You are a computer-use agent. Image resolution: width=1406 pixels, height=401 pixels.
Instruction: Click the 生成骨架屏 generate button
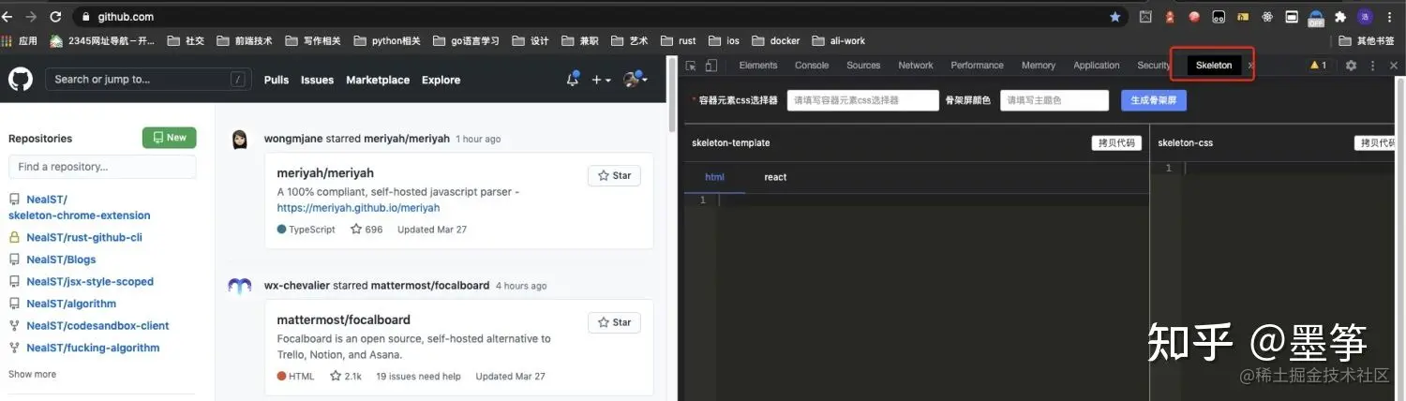pyautogui.click(x=1154, y=100)
